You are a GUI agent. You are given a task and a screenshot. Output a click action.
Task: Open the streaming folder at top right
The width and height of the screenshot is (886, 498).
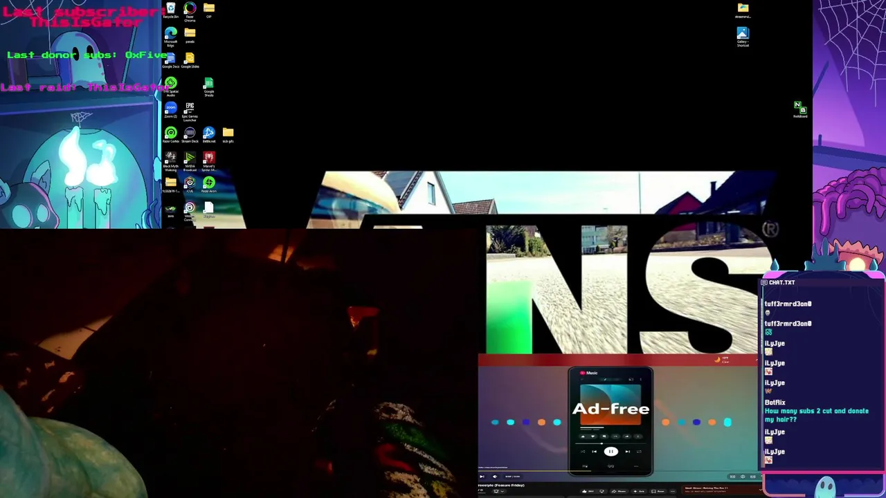[743, 10]
